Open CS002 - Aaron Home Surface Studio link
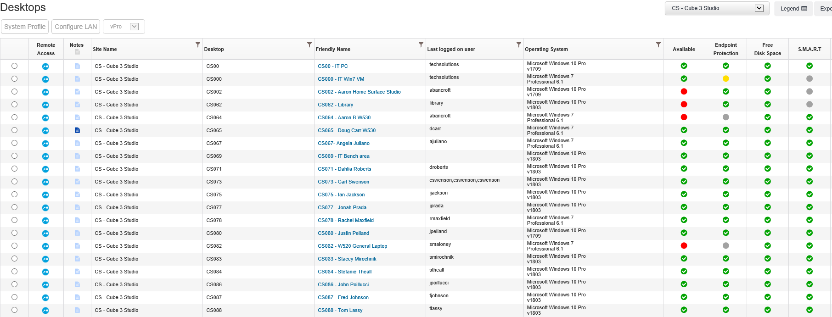The width and height of the screenshot is (832, 317). tap(359, 92)
